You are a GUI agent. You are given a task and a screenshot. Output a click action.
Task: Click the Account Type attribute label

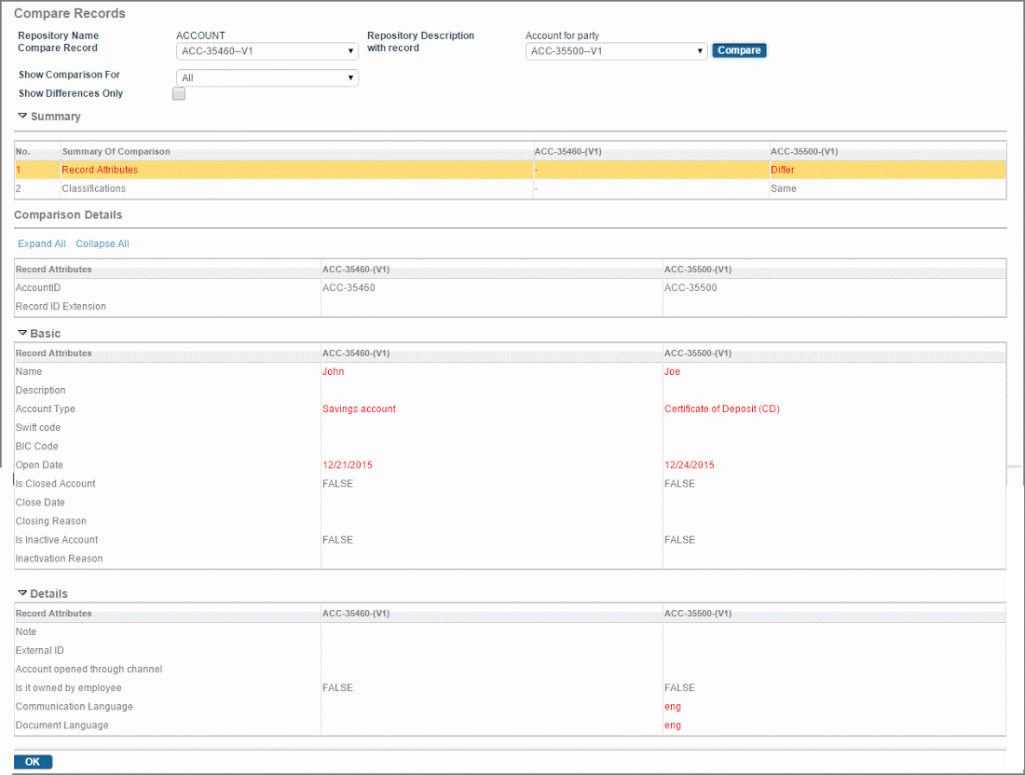(45, 408)
